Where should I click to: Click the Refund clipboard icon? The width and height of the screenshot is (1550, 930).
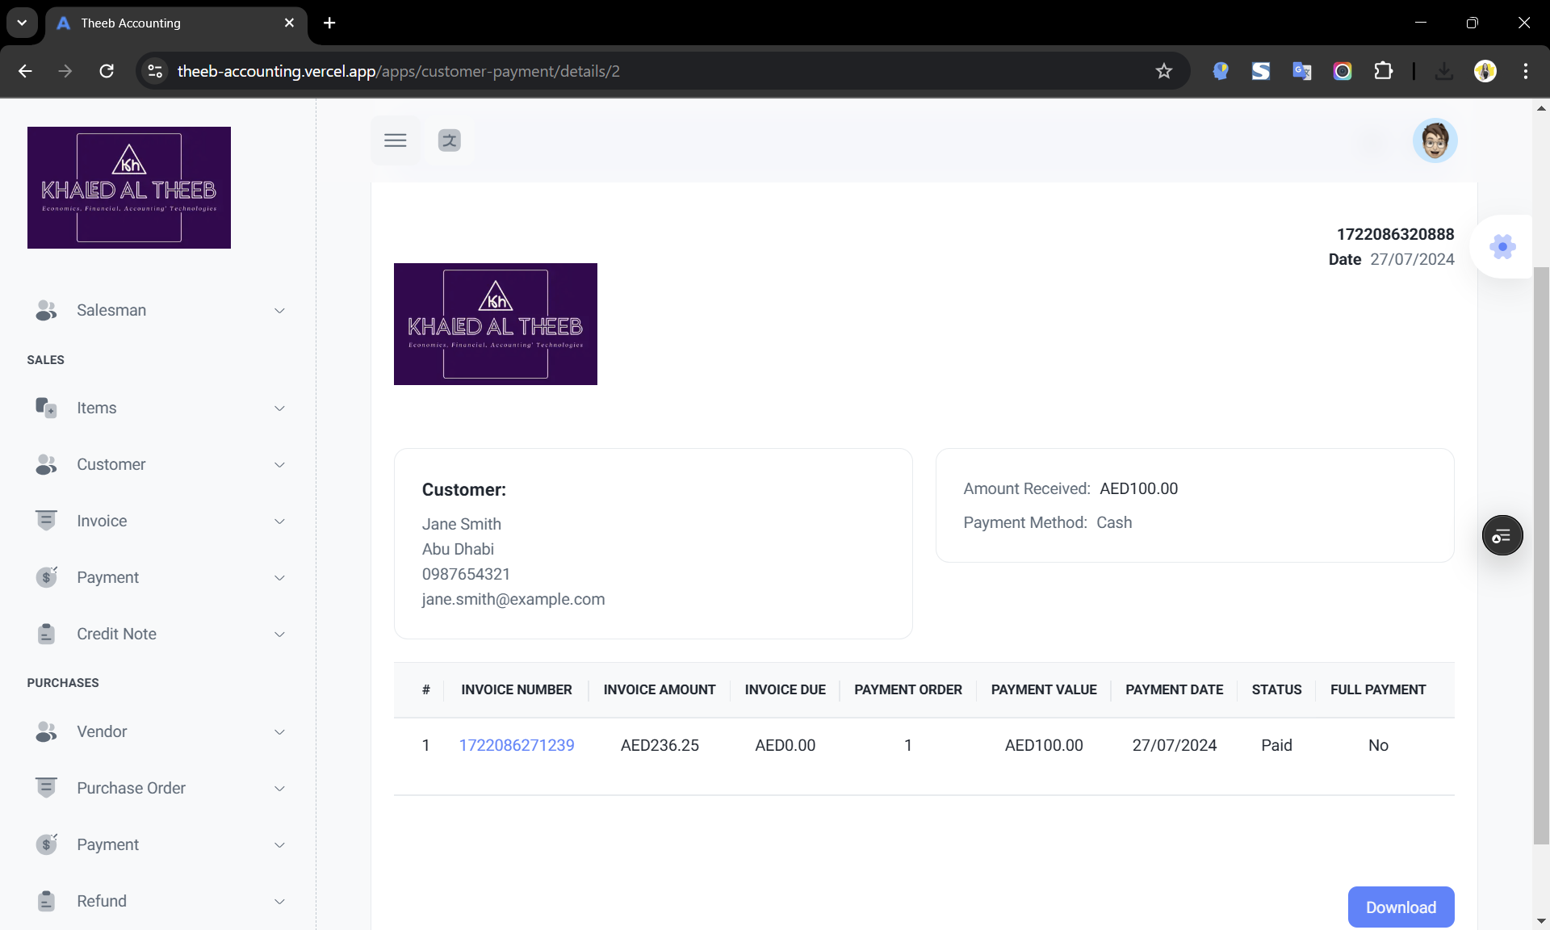(x=46, y=901)
